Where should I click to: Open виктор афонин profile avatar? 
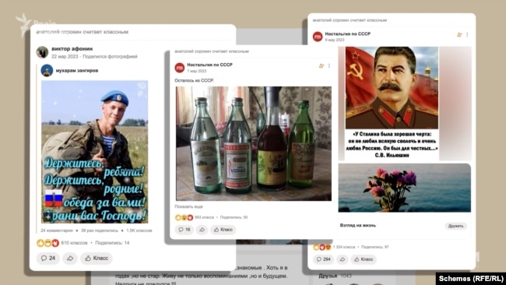(x=42, y=52)
